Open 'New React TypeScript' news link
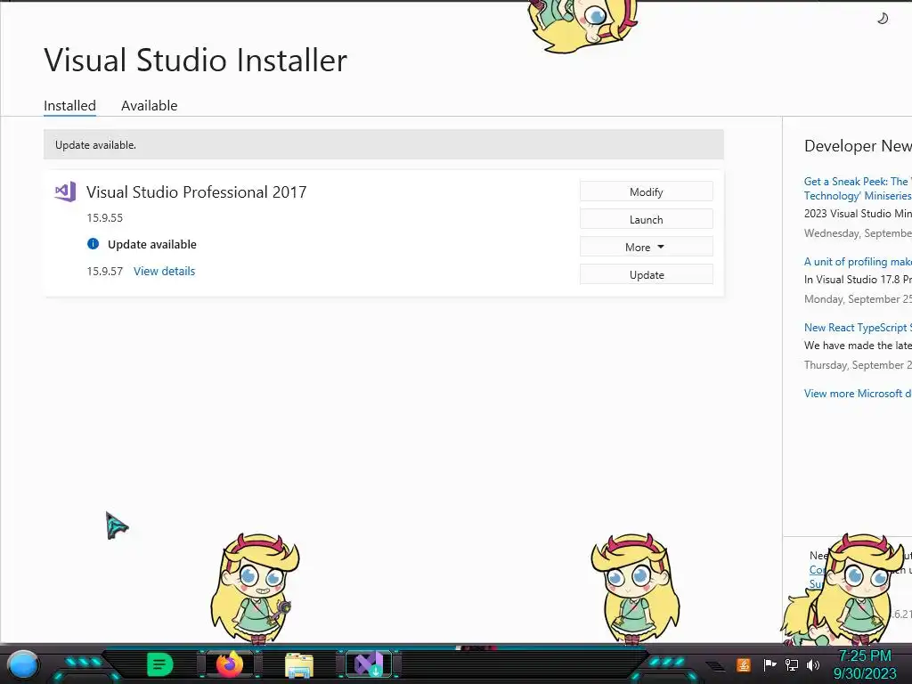Screen dimensions: 912x684 click(x=858, y=328)
